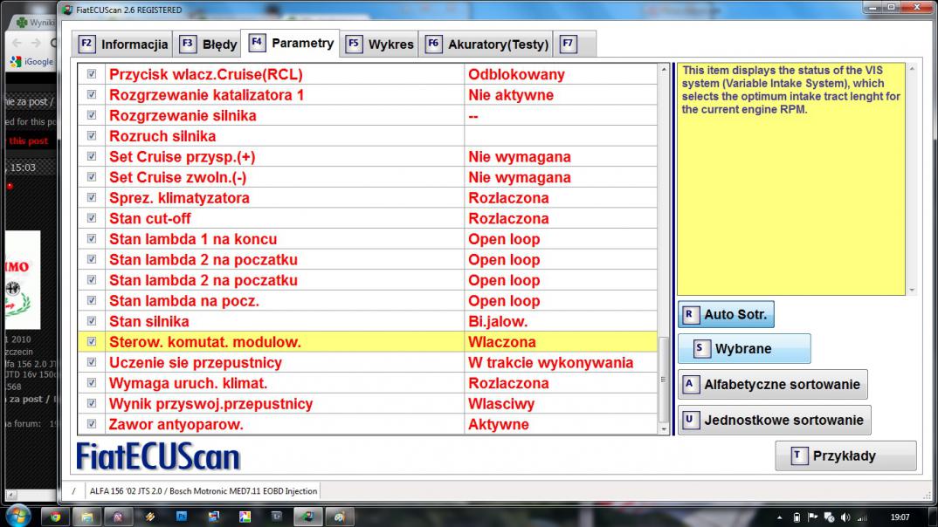The height and width of the screenshot is (527, 938).
Task: Go back in the Chrome window
Action: point(17,43)
